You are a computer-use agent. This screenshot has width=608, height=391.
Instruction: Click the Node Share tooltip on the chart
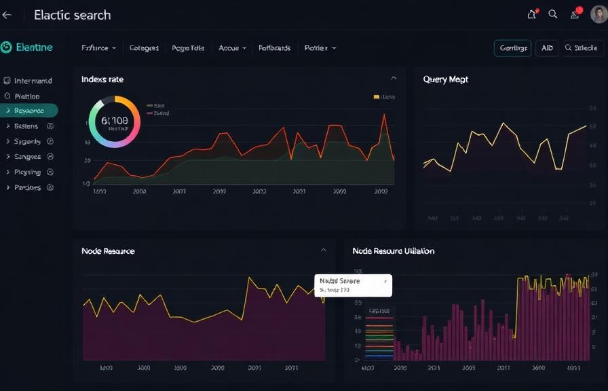(352, 285)
